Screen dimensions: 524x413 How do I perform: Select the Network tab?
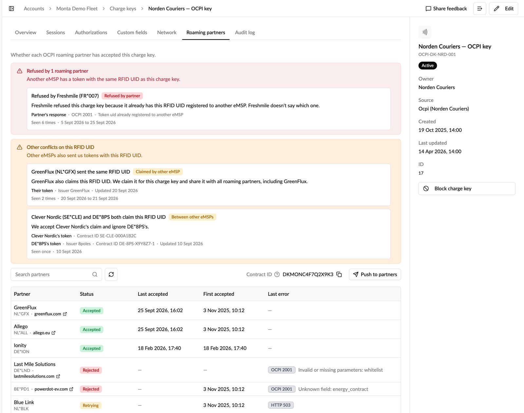coord(167,32)
